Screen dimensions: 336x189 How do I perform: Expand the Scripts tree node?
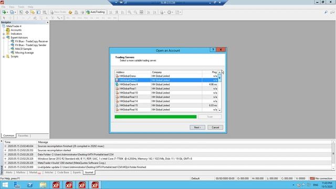(4, 57)
